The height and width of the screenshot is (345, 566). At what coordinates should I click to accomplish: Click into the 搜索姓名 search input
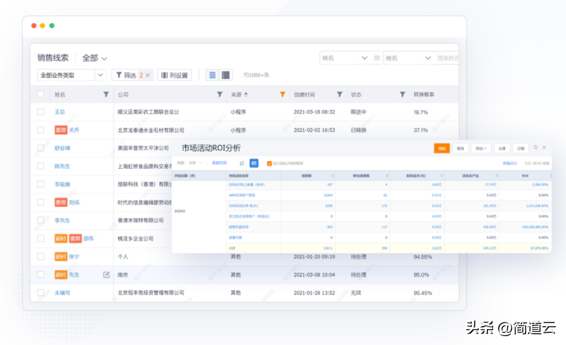pos(448,58)
